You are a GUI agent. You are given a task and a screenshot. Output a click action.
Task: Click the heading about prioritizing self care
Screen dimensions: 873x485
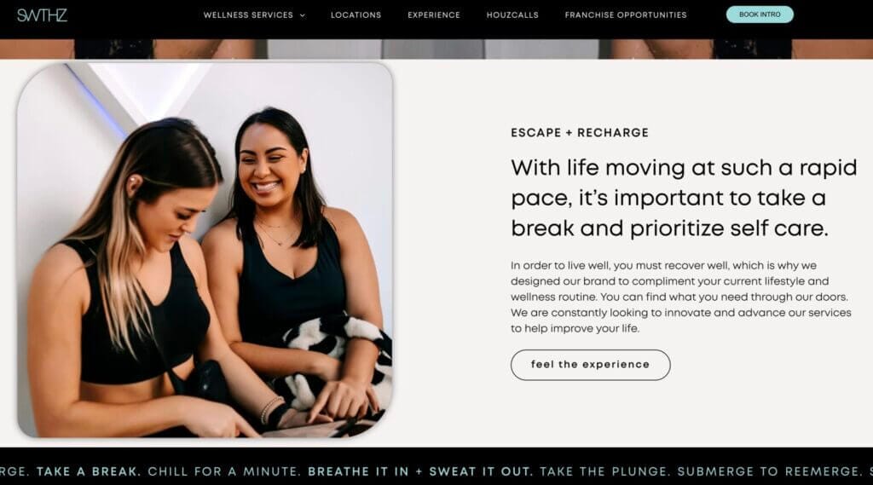(684, 198)
